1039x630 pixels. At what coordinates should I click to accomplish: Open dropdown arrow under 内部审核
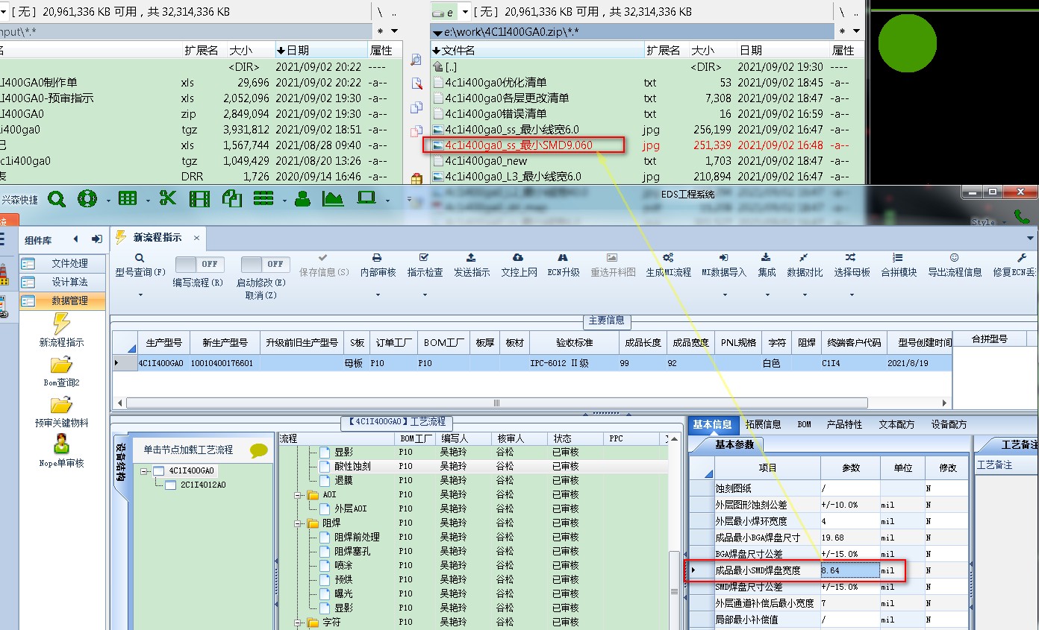click(x=378, y=295)
